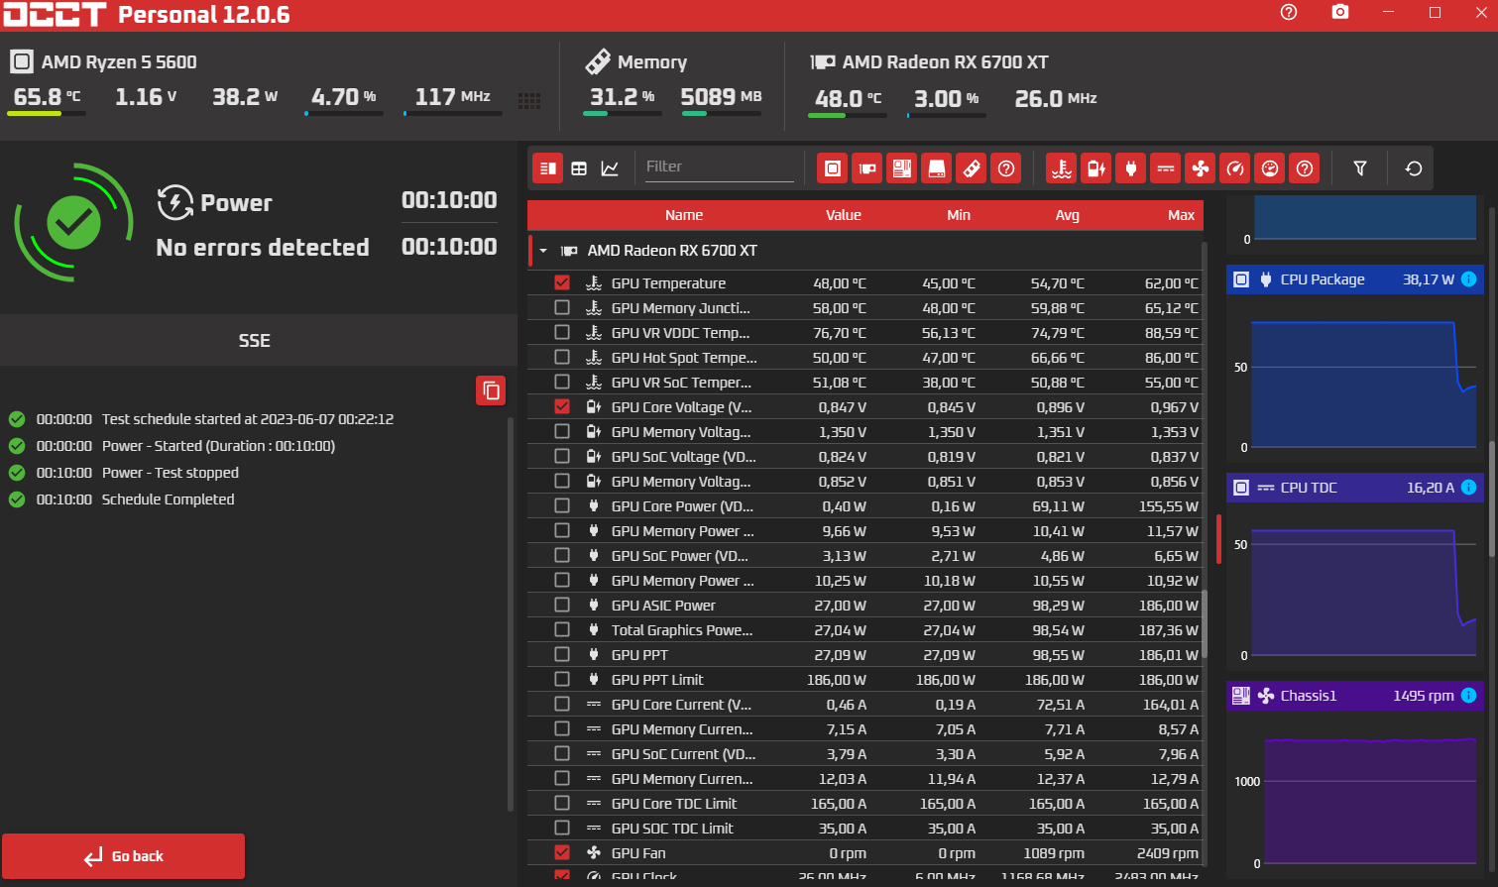Viewport: 1498px width, 887px height.
Task: Check the GPU Memory Junction temperature checkbox
Action: click(562, 307)
